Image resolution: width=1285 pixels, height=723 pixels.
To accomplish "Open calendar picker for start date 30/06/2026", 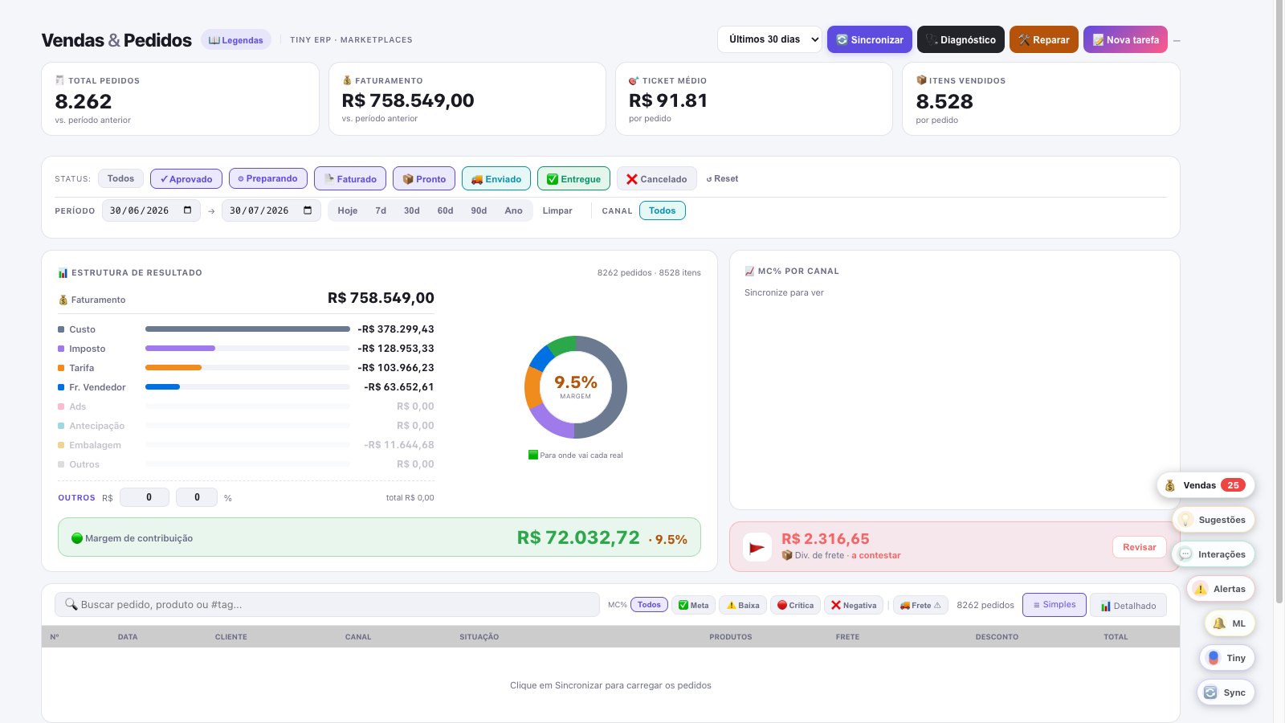I will pyautogui.click(x=187, y=210).
